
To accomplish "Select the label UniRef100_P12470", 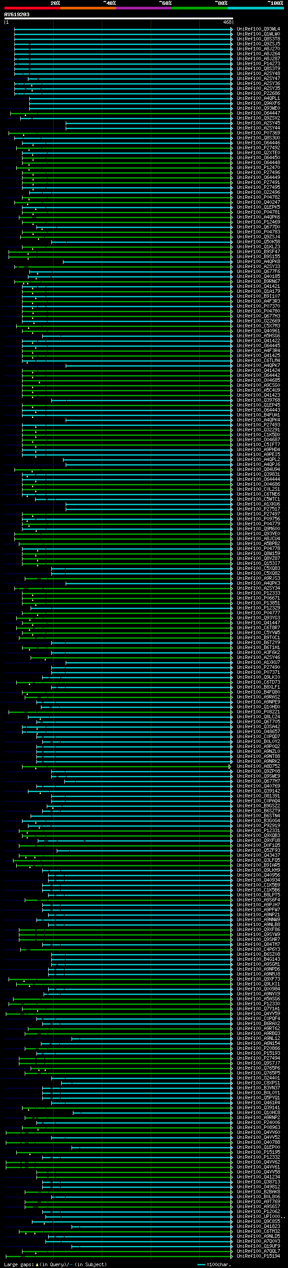I will pos(258,167).
